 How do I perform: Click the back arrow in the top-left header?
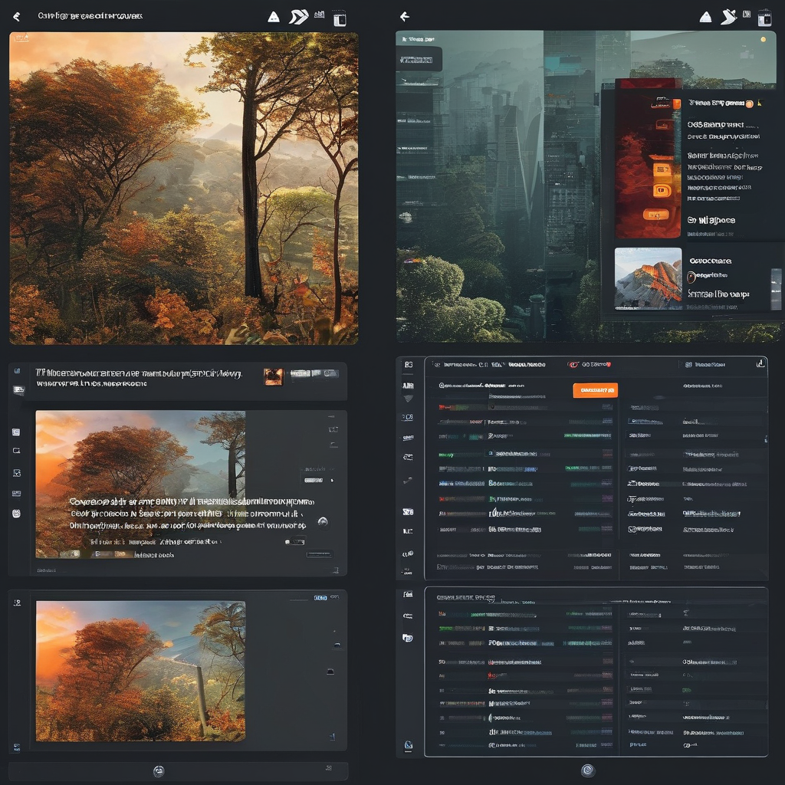pyautogui.click(x=17, y=16)
